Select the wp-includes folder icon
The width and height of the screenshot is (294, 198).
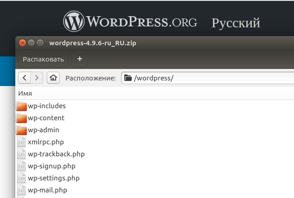tap(21, 106)
